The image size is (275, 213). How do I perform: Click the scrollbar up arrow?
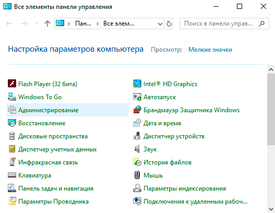point(271,69)
